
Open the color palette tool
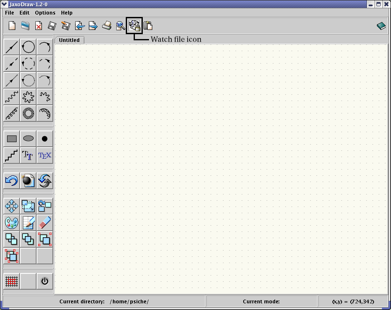tap(12, 223)
